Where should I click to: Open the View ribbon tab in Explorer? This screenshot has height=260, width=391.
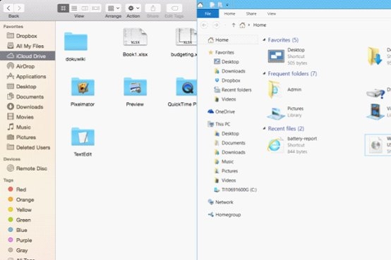pos(272,13)
